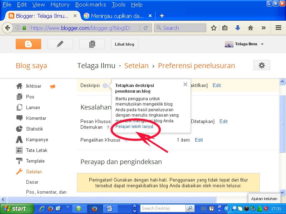Image resolution: width=286 pixels, height=214 pixels.
Task: Open Template in the sidebar
Action: (x=35, y=161)
